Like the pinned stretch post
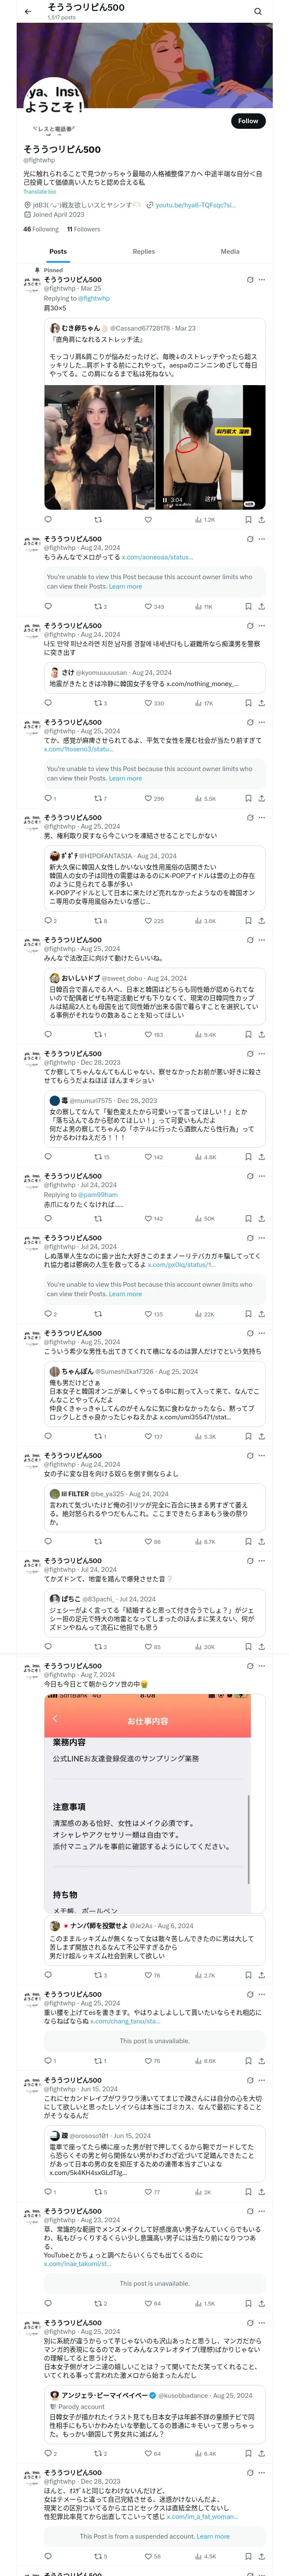 (x=147, y=520)
